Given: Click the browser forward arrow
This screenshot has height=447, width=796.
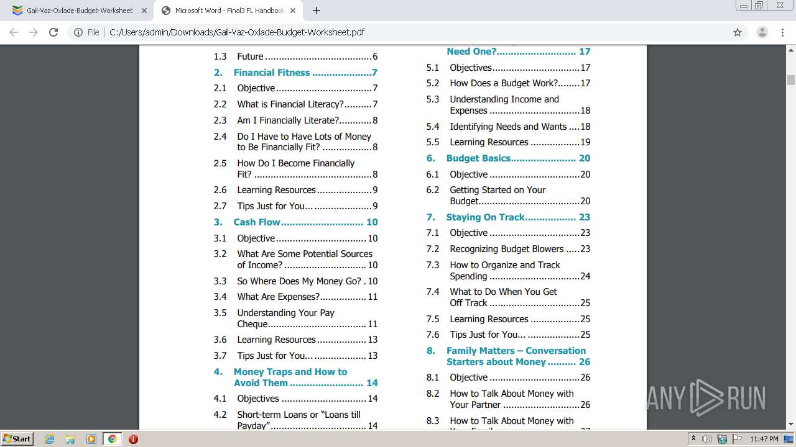Looking at the screenshot, I should point(34,32).
